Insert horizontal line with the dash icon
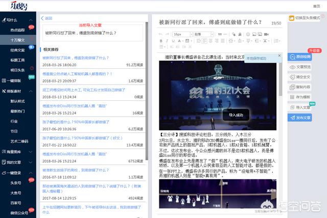This screenshot has width=327, height=218. [x=225, y=34]
